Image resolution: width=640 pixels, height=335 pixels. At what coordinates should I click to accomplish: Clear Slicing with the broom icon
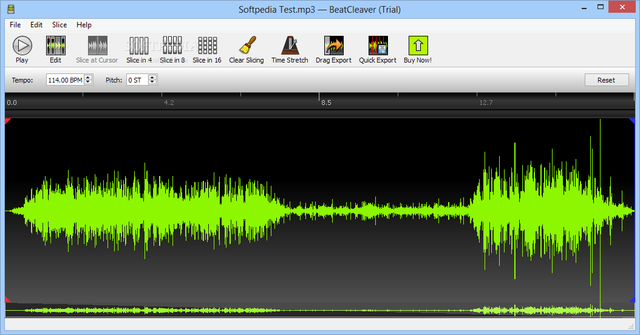point(247,46)
